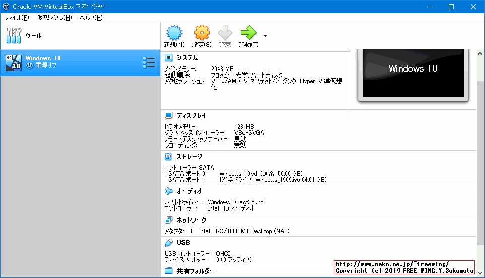Click 128 MB video memory value

(x=244, y=126)
